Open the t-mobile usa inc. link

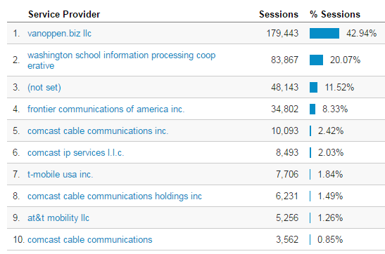click(60, 175)
